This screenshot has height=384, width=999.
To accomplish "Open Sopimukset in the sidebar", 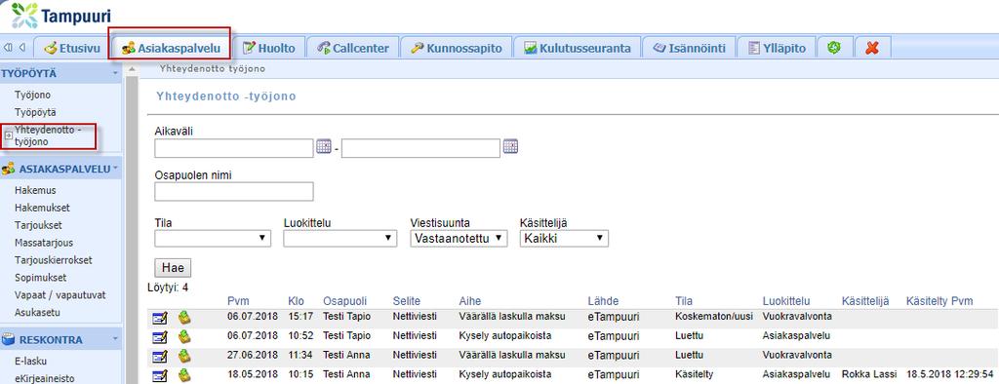I will [40, 278].
